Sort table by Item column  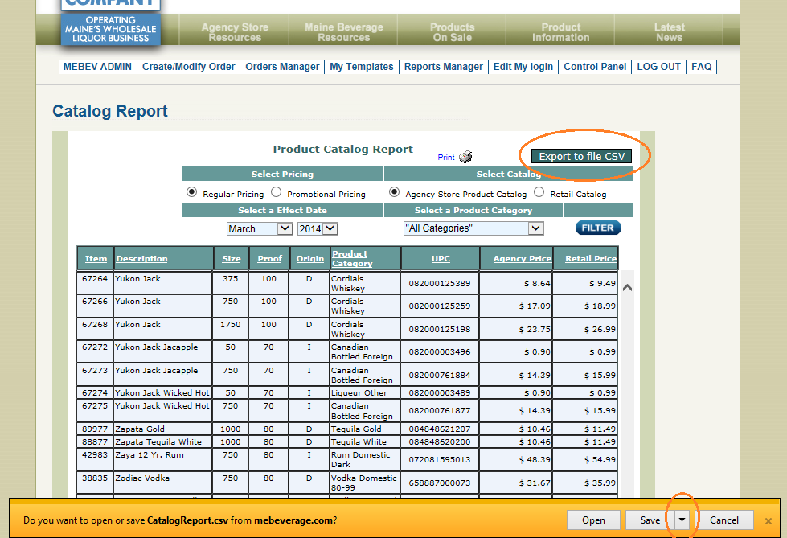[x=96, y=258]
